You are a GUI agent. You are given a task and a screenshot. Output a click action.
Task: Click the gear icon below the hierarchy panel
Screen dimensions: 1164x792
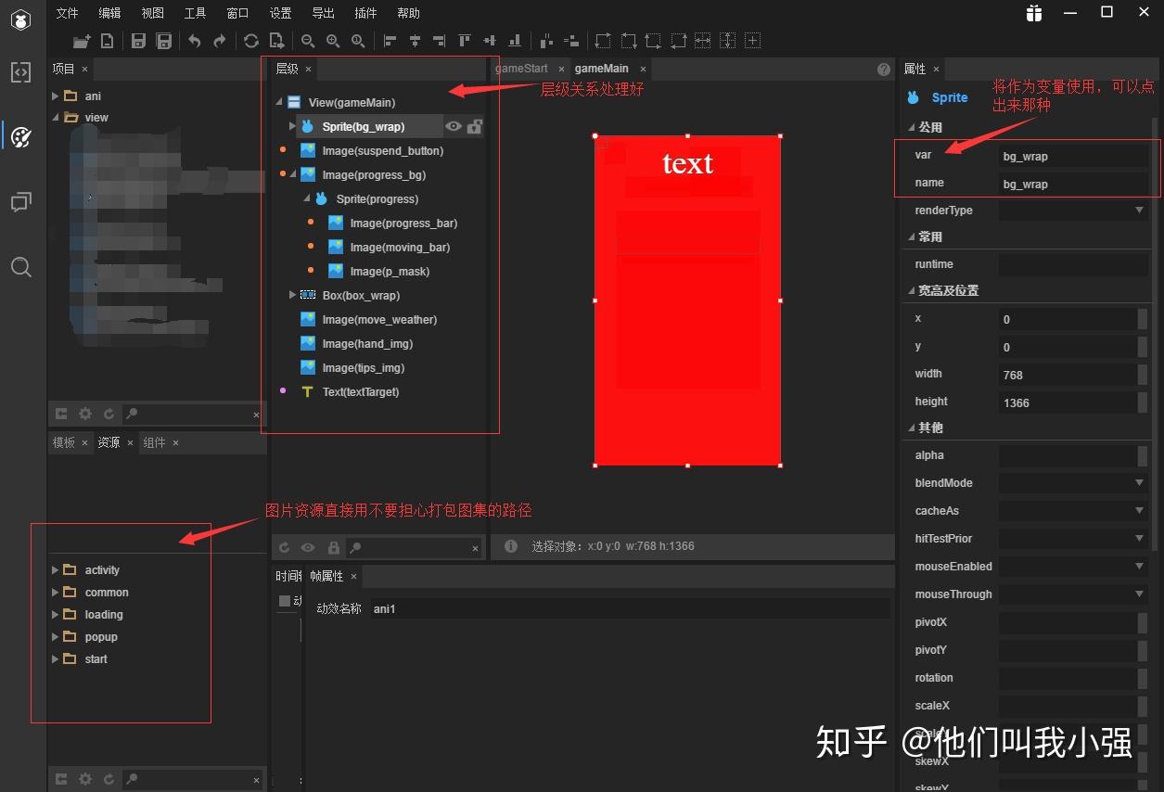coord(85,413)
